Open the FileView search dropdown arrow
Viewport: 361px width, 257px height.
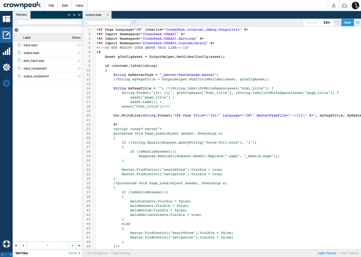79,23
